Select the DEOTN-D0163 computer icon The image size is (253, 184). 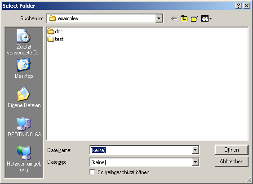(x=24, y=127)
